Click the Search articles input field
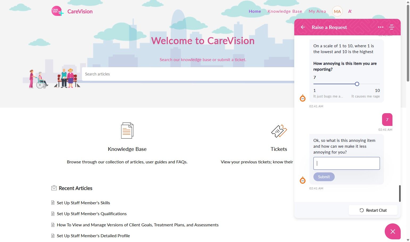 tap(188, 74)
